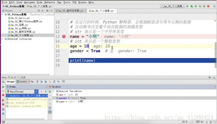Stop the debug session with the red square
Image resolution: width=217 pixels, height=124 pixels.
click(3, 95)
